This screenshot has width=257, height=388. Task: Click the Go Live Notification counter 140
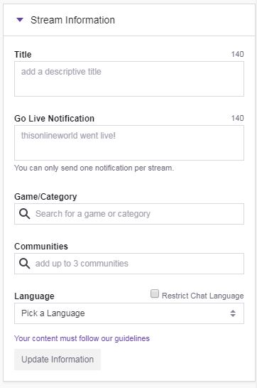pos(238,118)
